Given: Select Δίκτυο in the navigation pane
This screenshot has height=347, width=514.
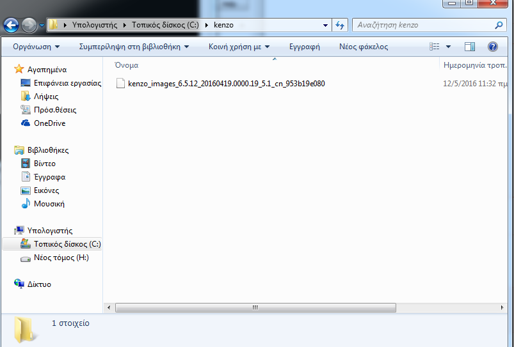Looking at the screenshot, I should pos(39,284).
